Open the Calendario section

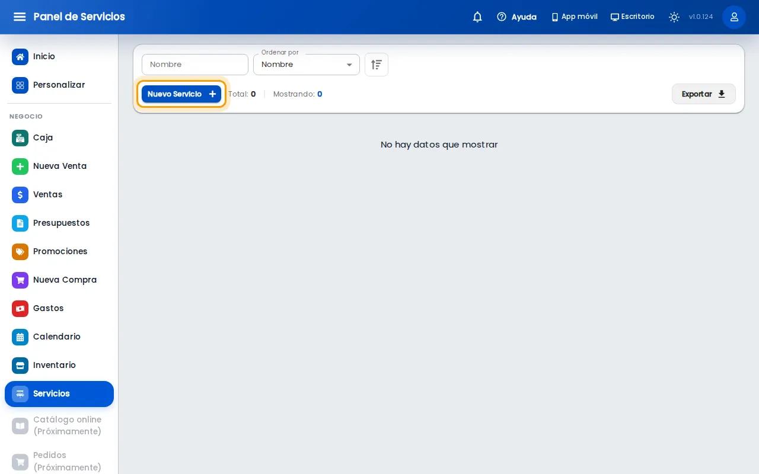point(59,337)
